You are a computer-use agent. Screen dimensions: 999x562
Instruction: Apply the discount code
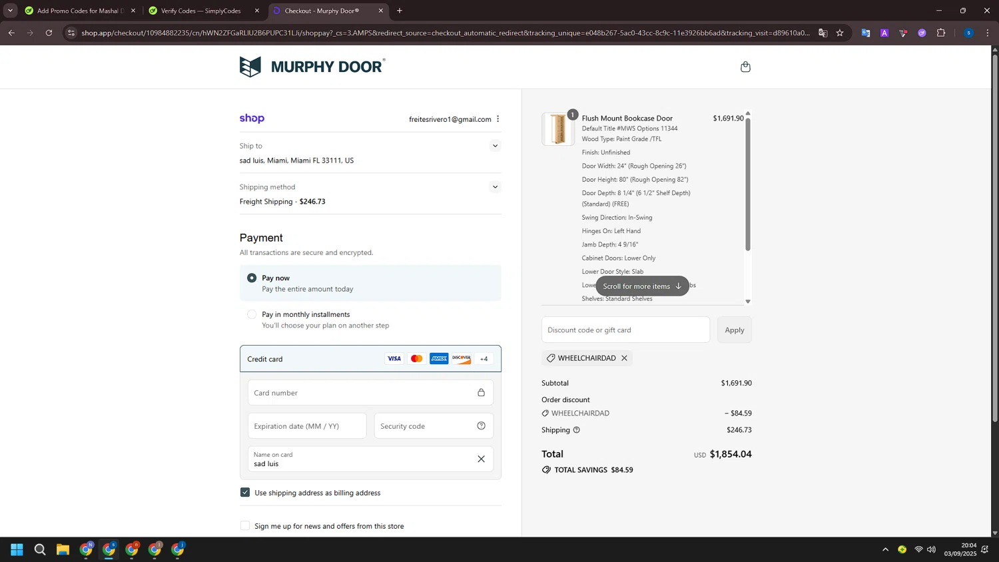[735, 330]
